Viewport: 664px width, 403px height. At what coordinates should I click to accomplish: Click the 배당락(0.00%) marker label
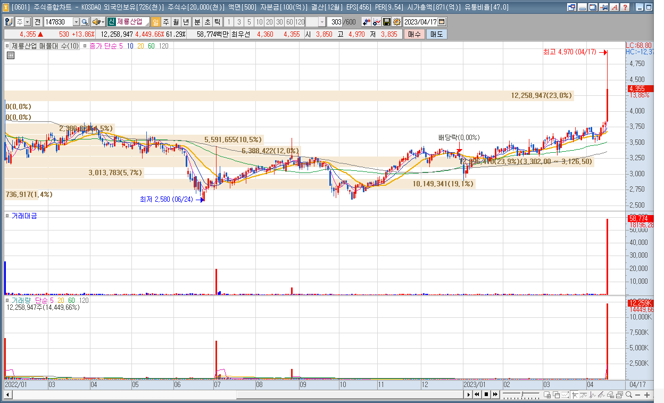pyautogui.click(x=459, y=137)
